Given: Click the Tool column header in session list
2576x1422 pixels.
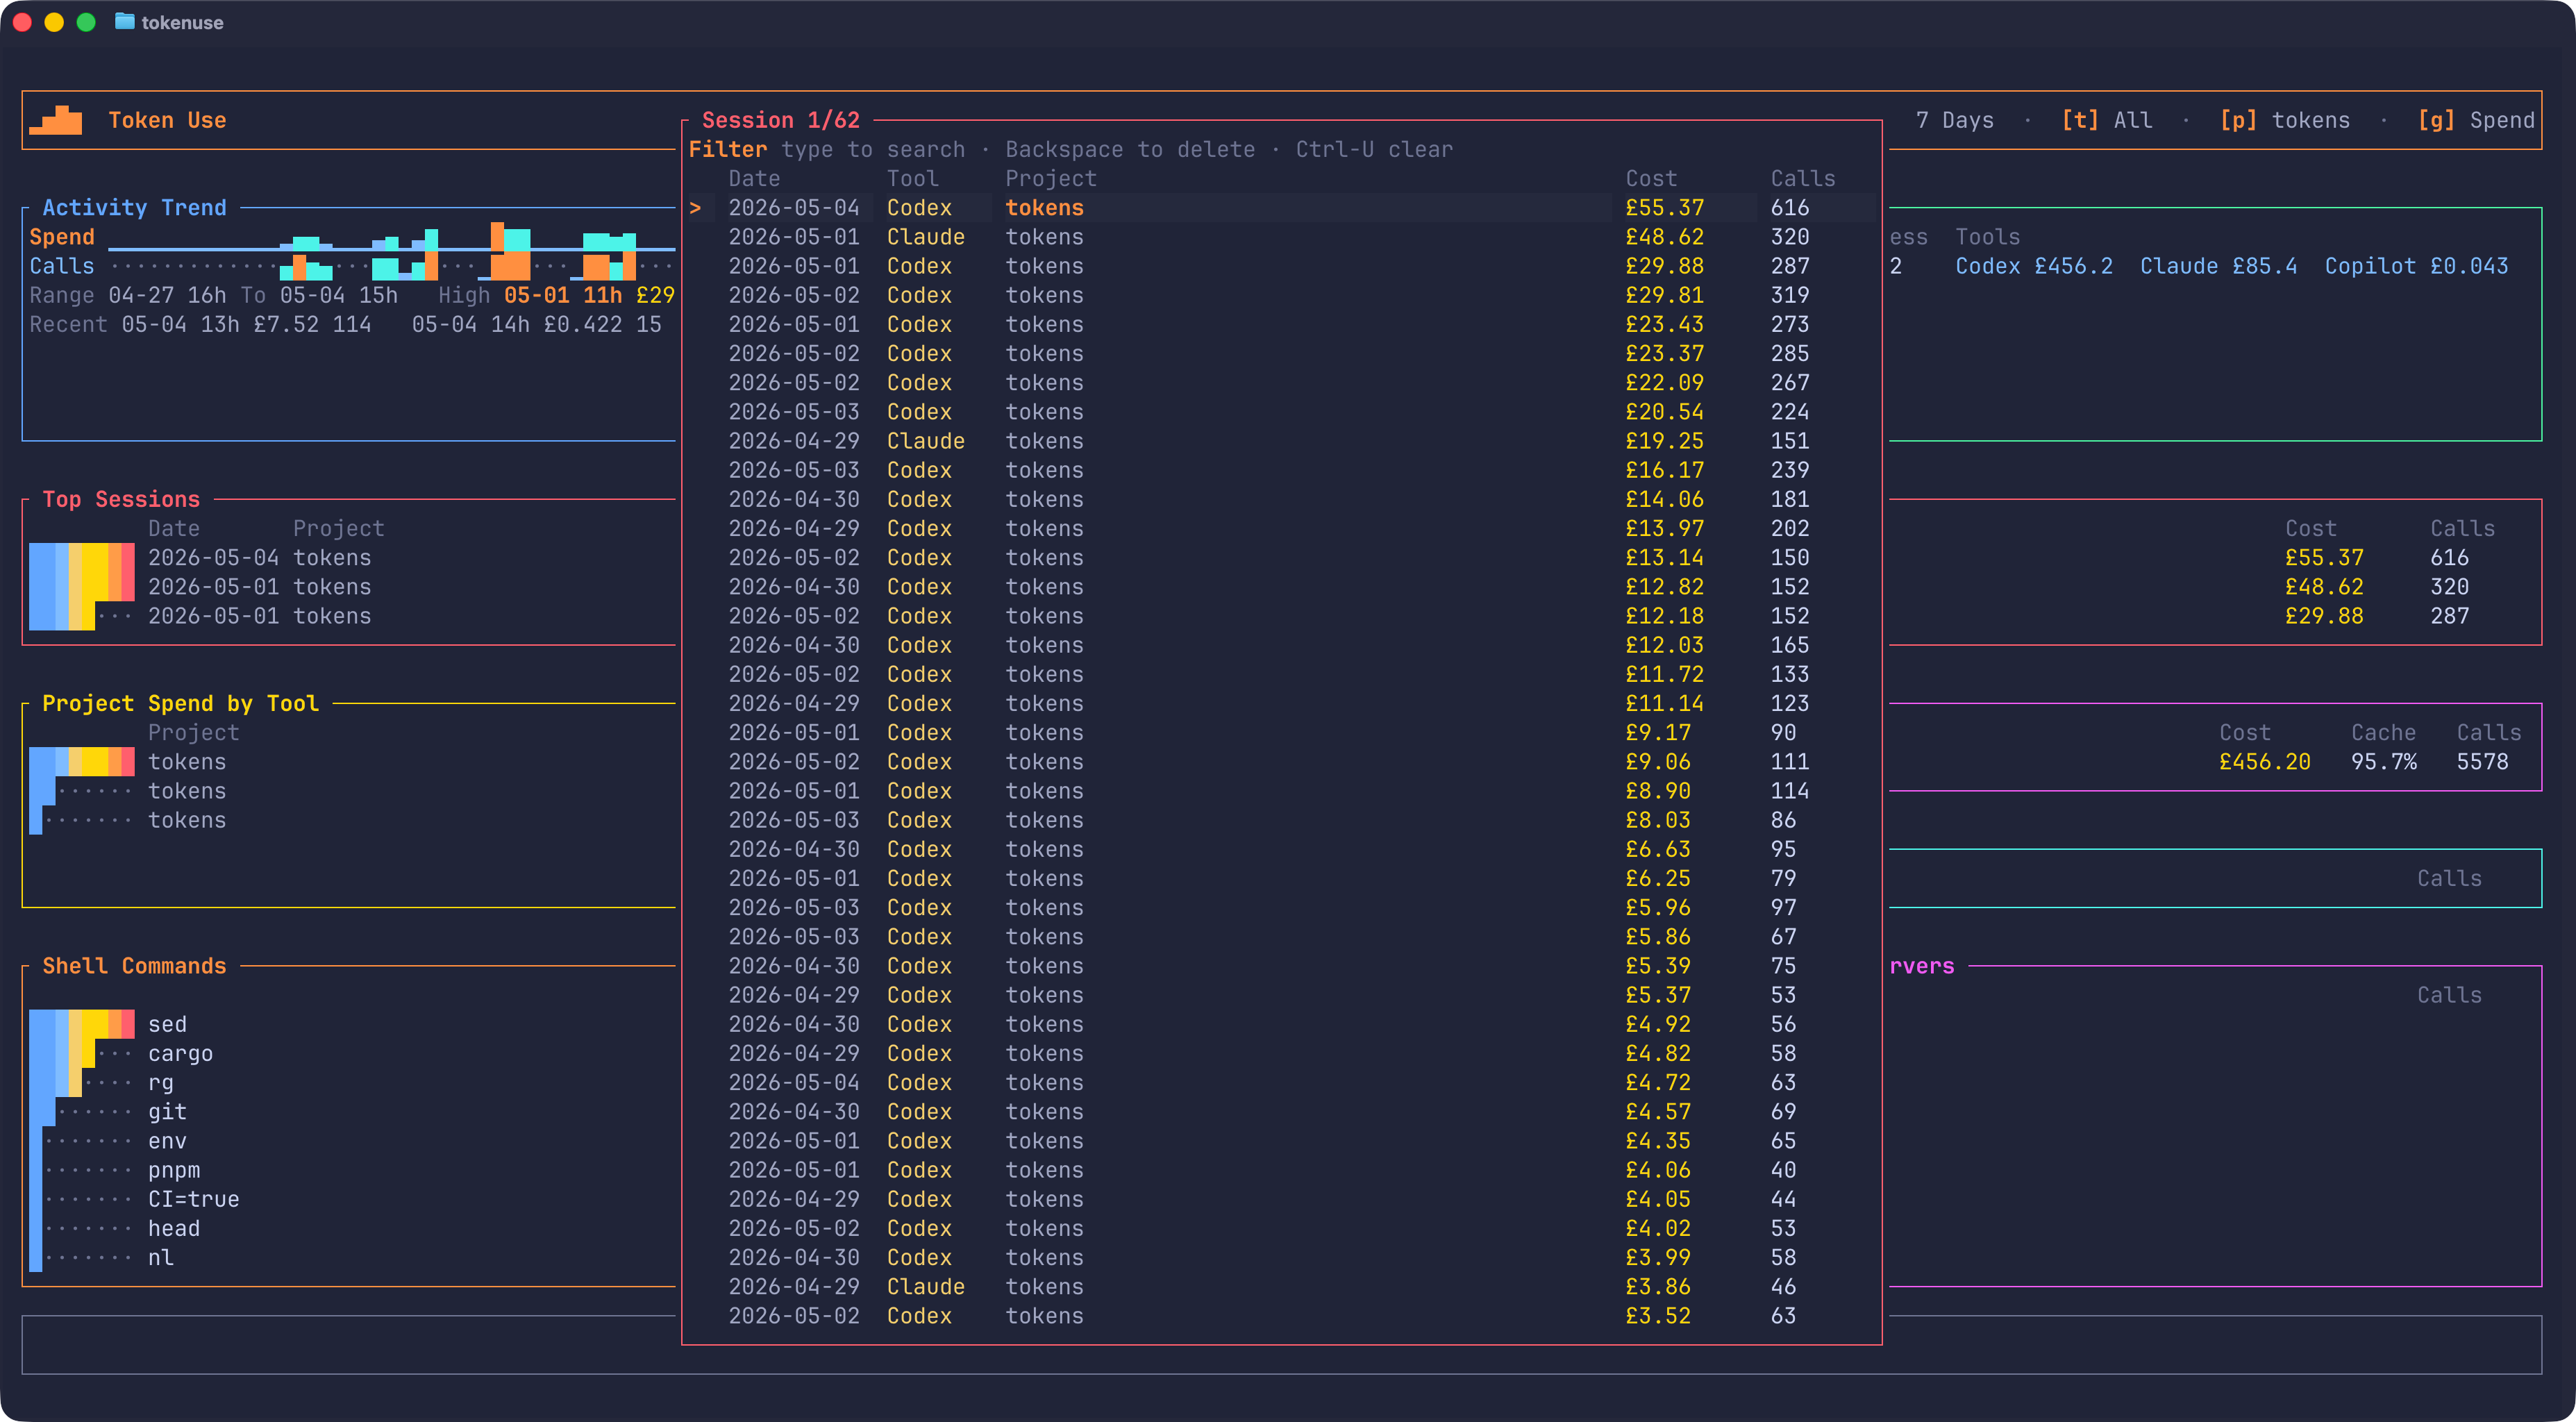Looking at the screenshot, I should 912,179.
